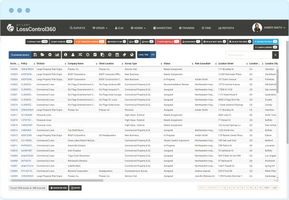The height and width of the screenshot is (200, 289).
Task: Click the ticket tag icon in the toolbar
Action: (x=124, y=55)
